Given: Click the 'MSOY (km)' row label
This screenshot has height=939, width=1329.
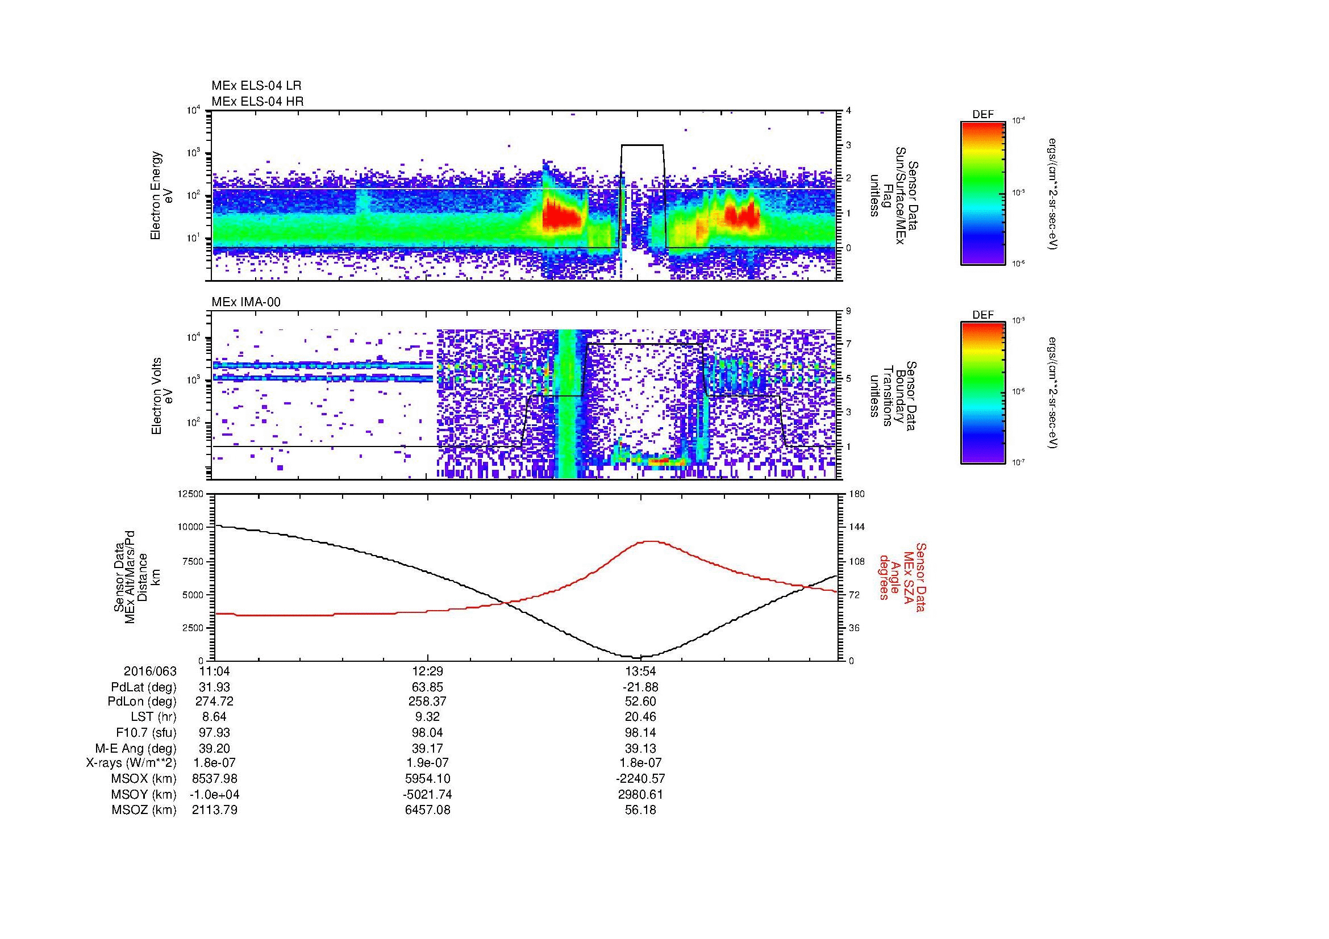Looking at the screenshot, I should click(144, 794).
